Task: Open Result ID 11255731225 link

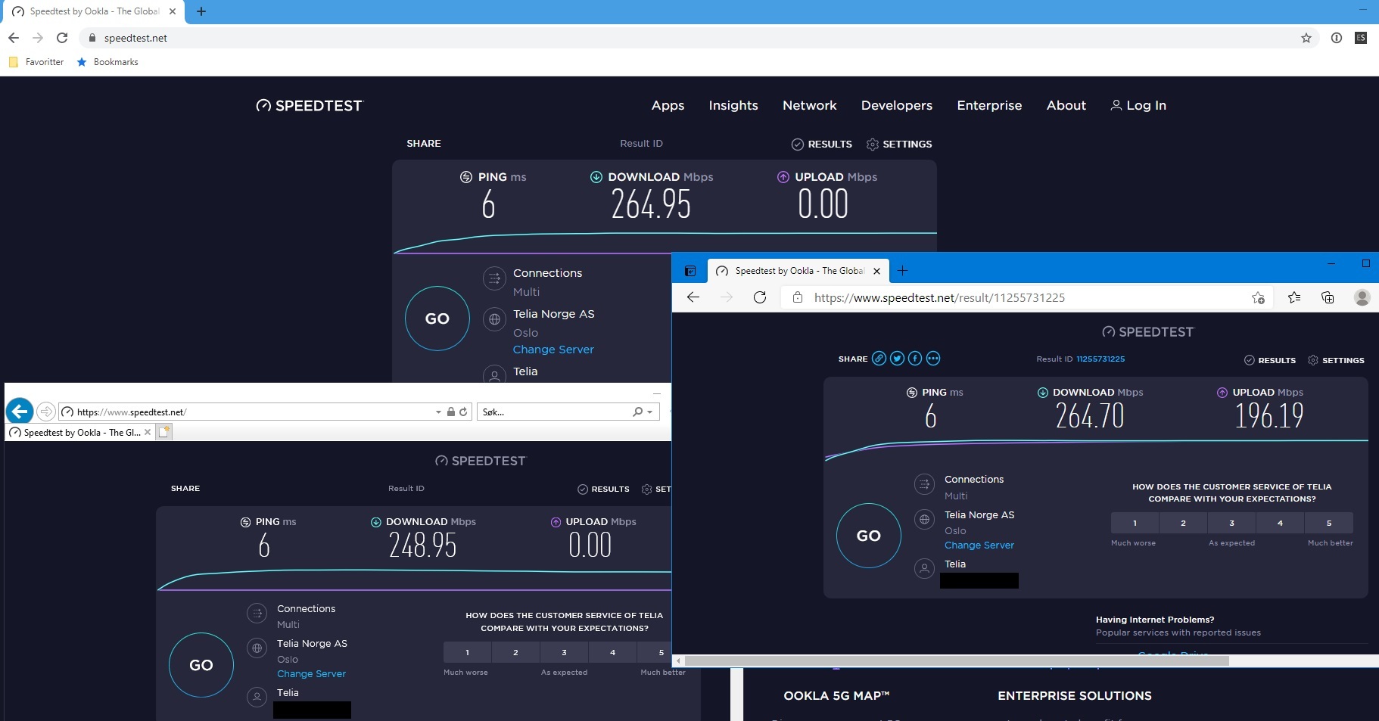Action: (1100, 359)
